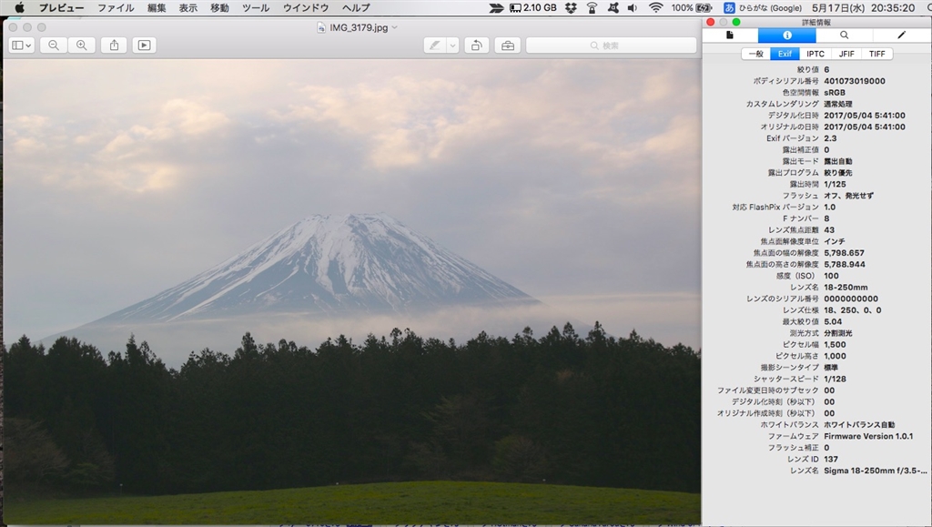Switch to the TIFF segment

[x=877, y=54]
